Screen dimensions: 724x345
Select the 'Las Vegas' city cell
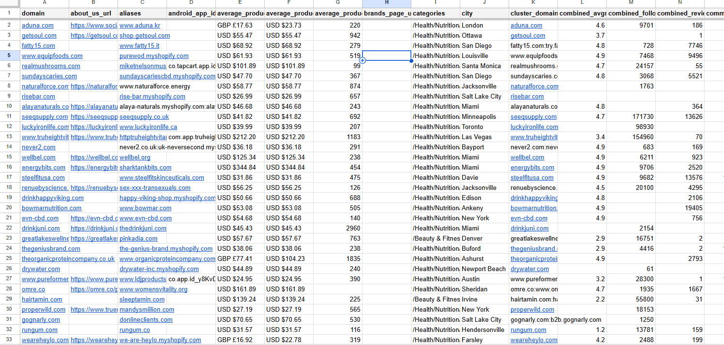[484, 137]
